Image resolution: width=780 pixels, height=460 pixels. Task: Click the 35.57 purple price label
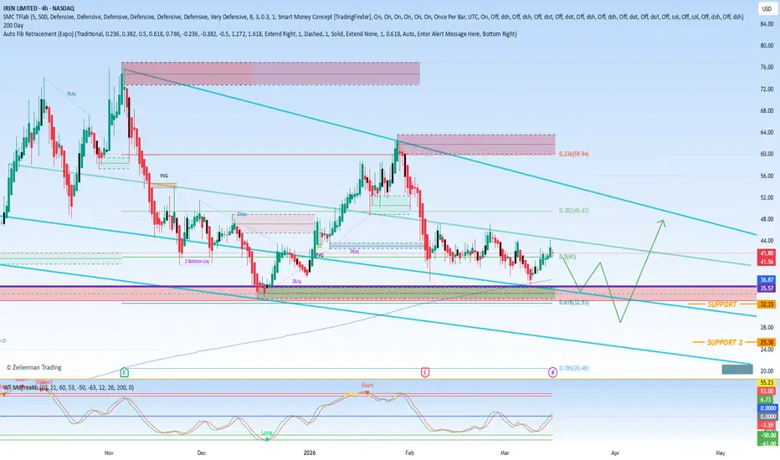(767, 288)
